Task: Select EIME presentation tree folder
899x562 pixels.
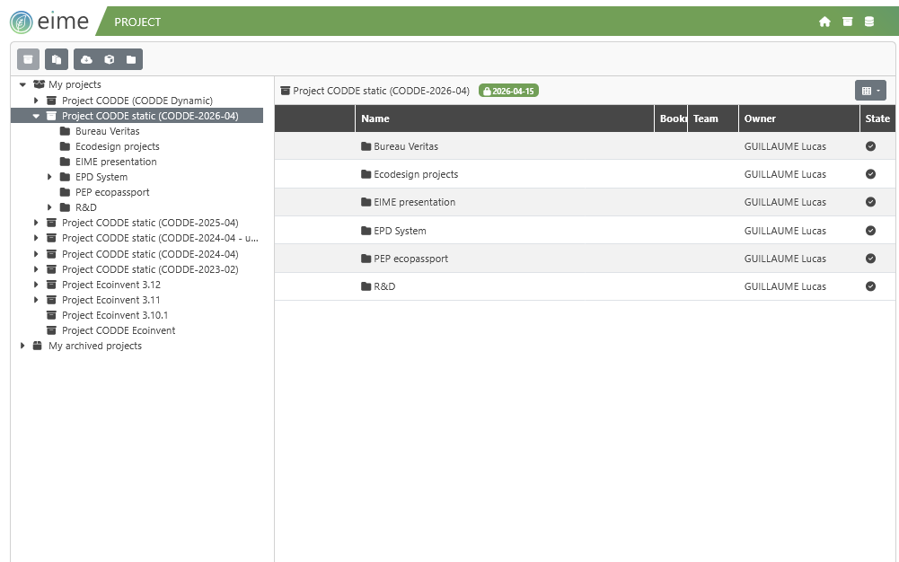Action: [x=116, y=162]
